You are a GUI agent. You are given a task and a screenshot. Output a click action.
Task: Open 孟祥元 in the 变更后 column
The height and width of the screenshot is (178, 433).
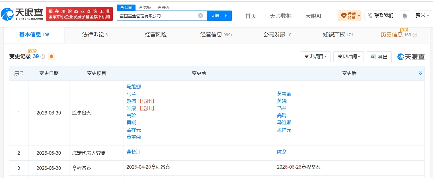284,130
